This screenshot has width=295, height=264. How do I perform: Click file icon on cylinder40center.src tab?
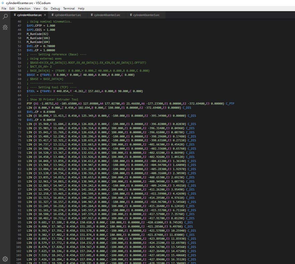(15, 15)
